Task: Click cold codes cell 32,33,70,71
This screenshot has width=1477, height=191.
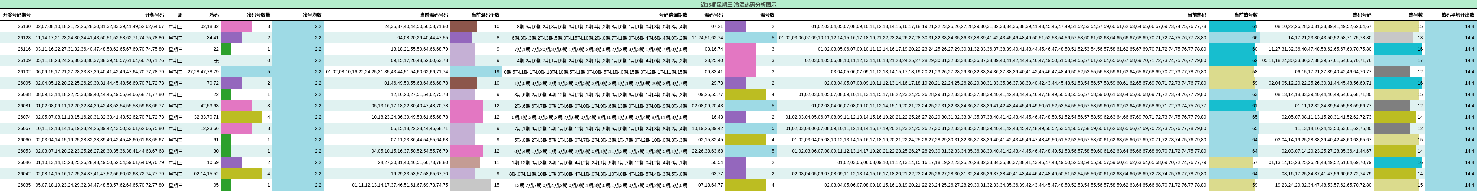Action: [x=206, y=117]
